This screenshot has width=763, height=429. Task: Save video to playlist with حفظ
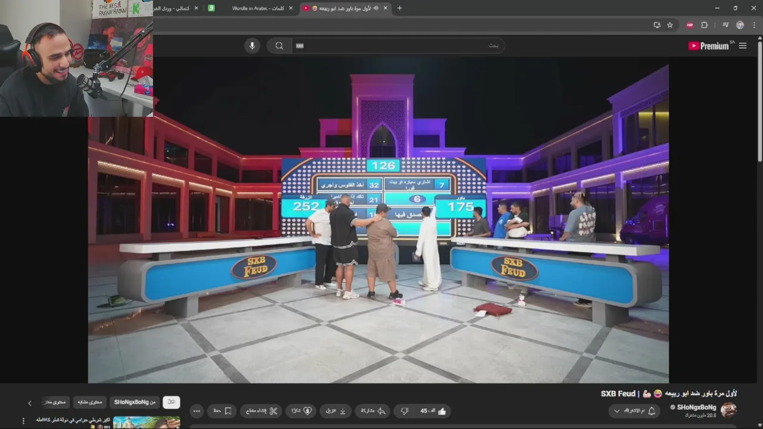222,411
